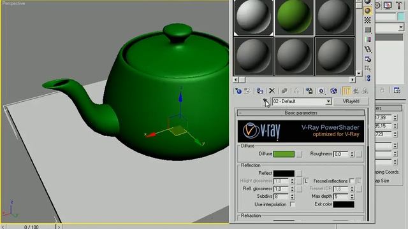Click Max depth spinner arrows
Image resolution: width=408 pixels, height=229 pixels.
click(352, 197)
